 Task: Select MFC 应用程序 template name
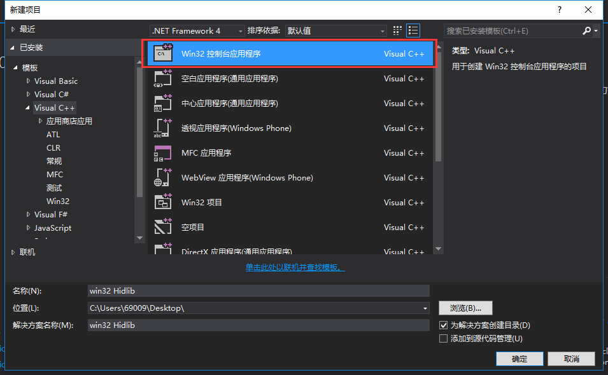coord(206,153)
